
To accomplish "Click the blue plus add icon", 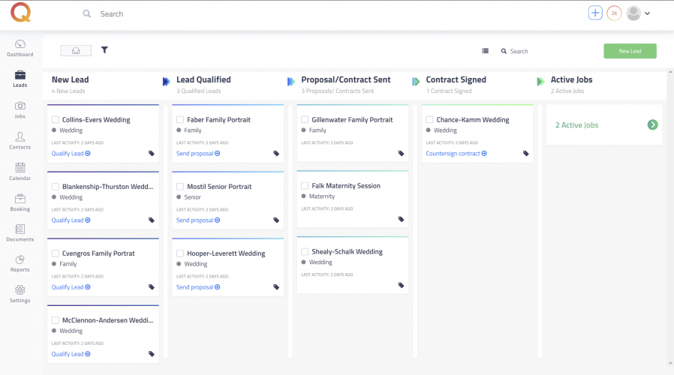I will point(595,13).
